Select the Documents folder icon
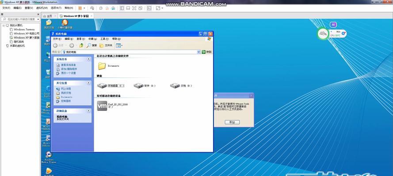The width and height of the screenshot is (393, 176). (x=102, y=66)
